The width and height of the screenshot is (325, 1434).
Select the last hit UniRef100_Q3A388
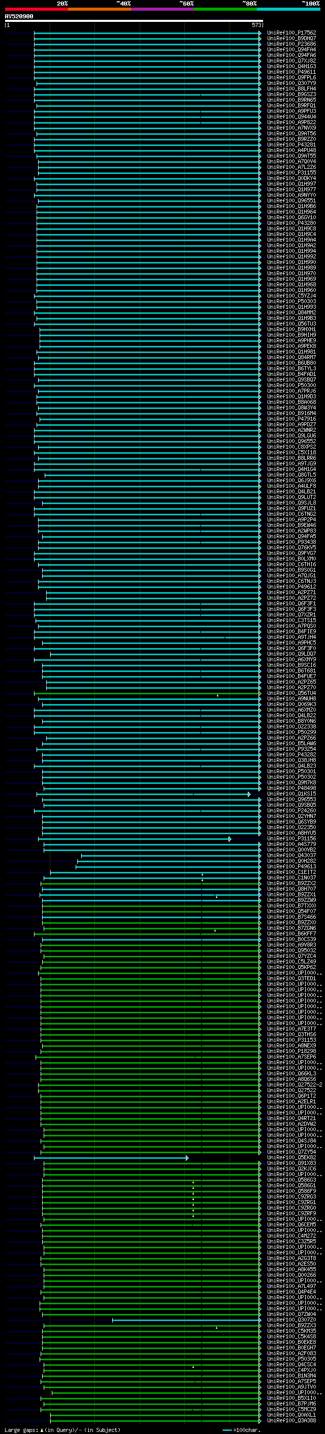(x=291, y=1420)
